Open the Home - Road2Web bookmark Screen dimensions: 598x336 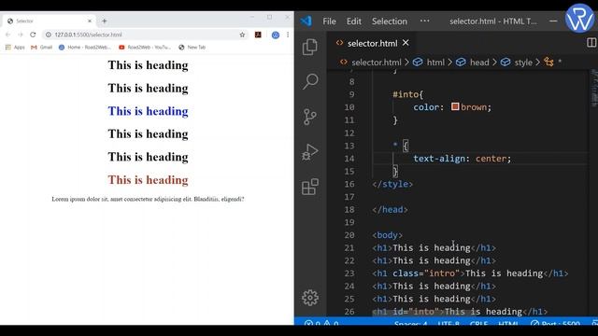(85, 48)
